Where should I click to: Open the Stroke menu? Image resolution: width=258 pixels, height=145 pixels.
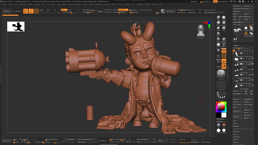(x=120, y=4)
